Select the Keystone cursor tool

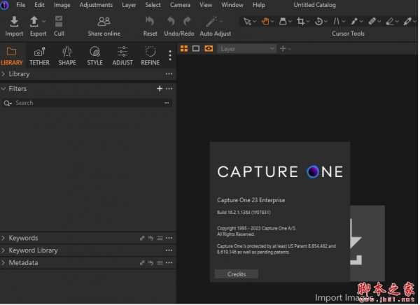337,21
